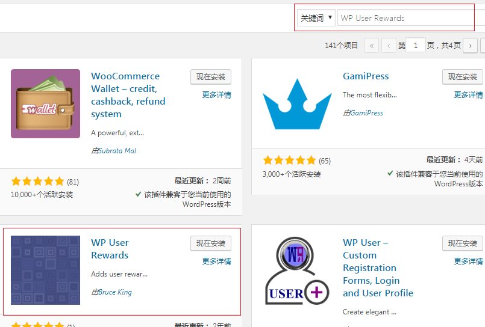Viewport: 485px width, 327px height.
Task: Install GamiPress with 现在安装 button
Action: [463, 77]
